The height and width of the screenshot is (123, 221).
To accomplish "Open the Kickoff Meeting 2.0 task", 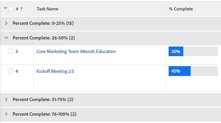I will [x=55, y=71].
